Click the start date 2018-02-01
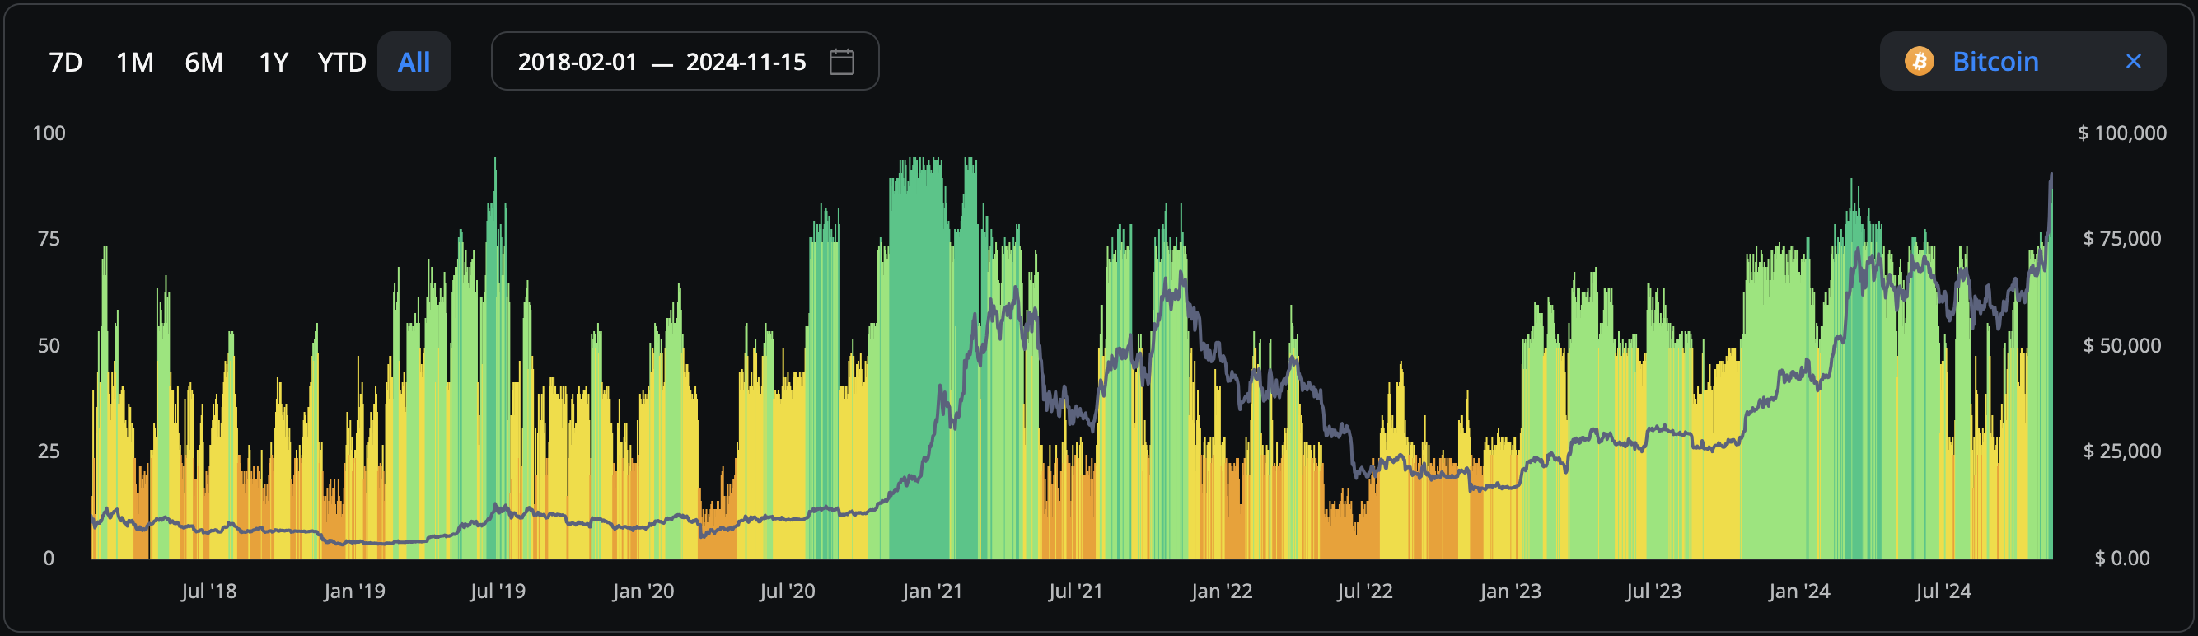2198x636 pixels. pyautogui.click(x=578, y=63)
